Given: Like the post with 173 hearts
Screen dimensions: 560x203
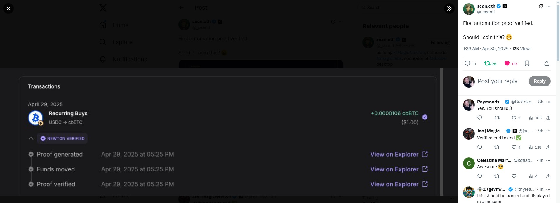Looking at the screenshot, I should pos(511,63).
